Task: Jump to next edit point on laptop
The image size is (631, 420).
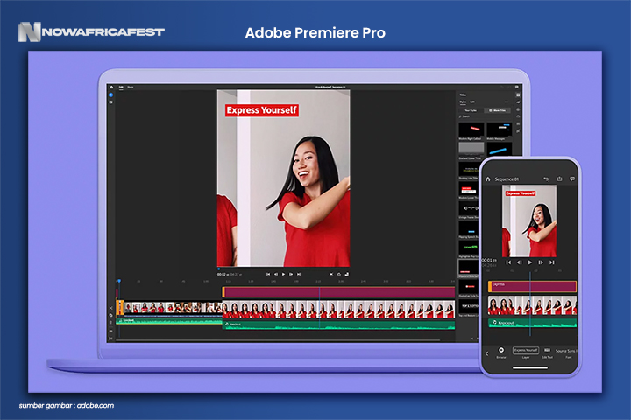Action: coord(299,274)
